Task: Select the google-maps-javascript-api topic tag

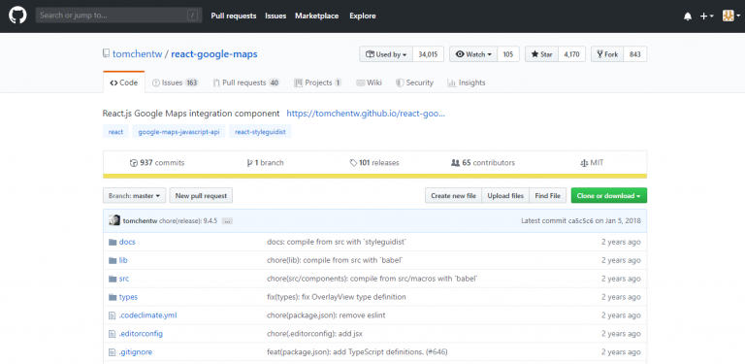Action: (178, 132)
